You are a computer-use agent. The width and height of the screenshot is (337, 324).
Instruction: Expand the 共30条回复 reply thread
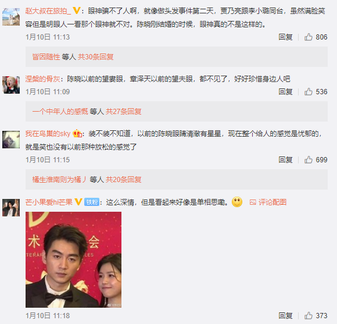96,57
